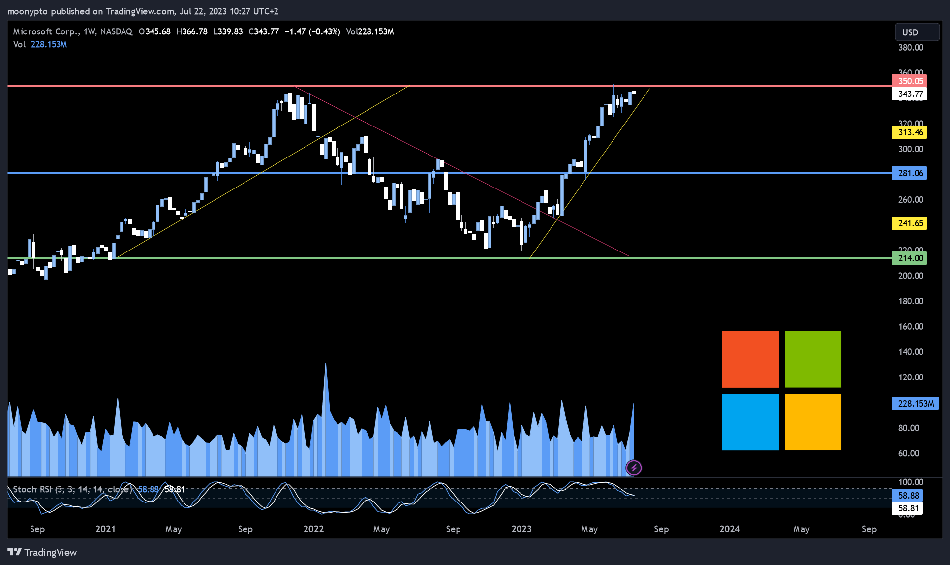Click the green square of Microsoft logo
950x565 pixels.
click(x=813, y=359)
